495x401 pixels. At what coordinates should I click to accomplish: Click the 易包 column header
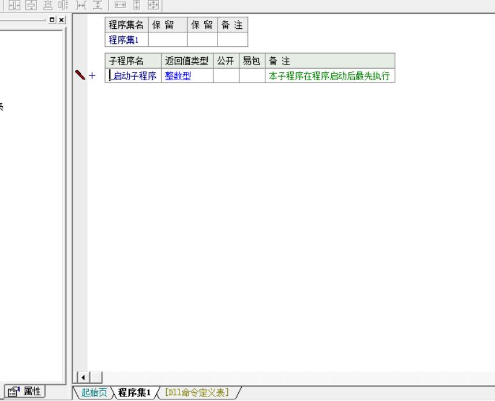[x=252, y=61]
